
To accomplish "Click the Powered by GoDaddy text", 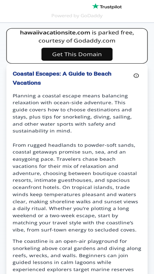I will pos(77,16).
